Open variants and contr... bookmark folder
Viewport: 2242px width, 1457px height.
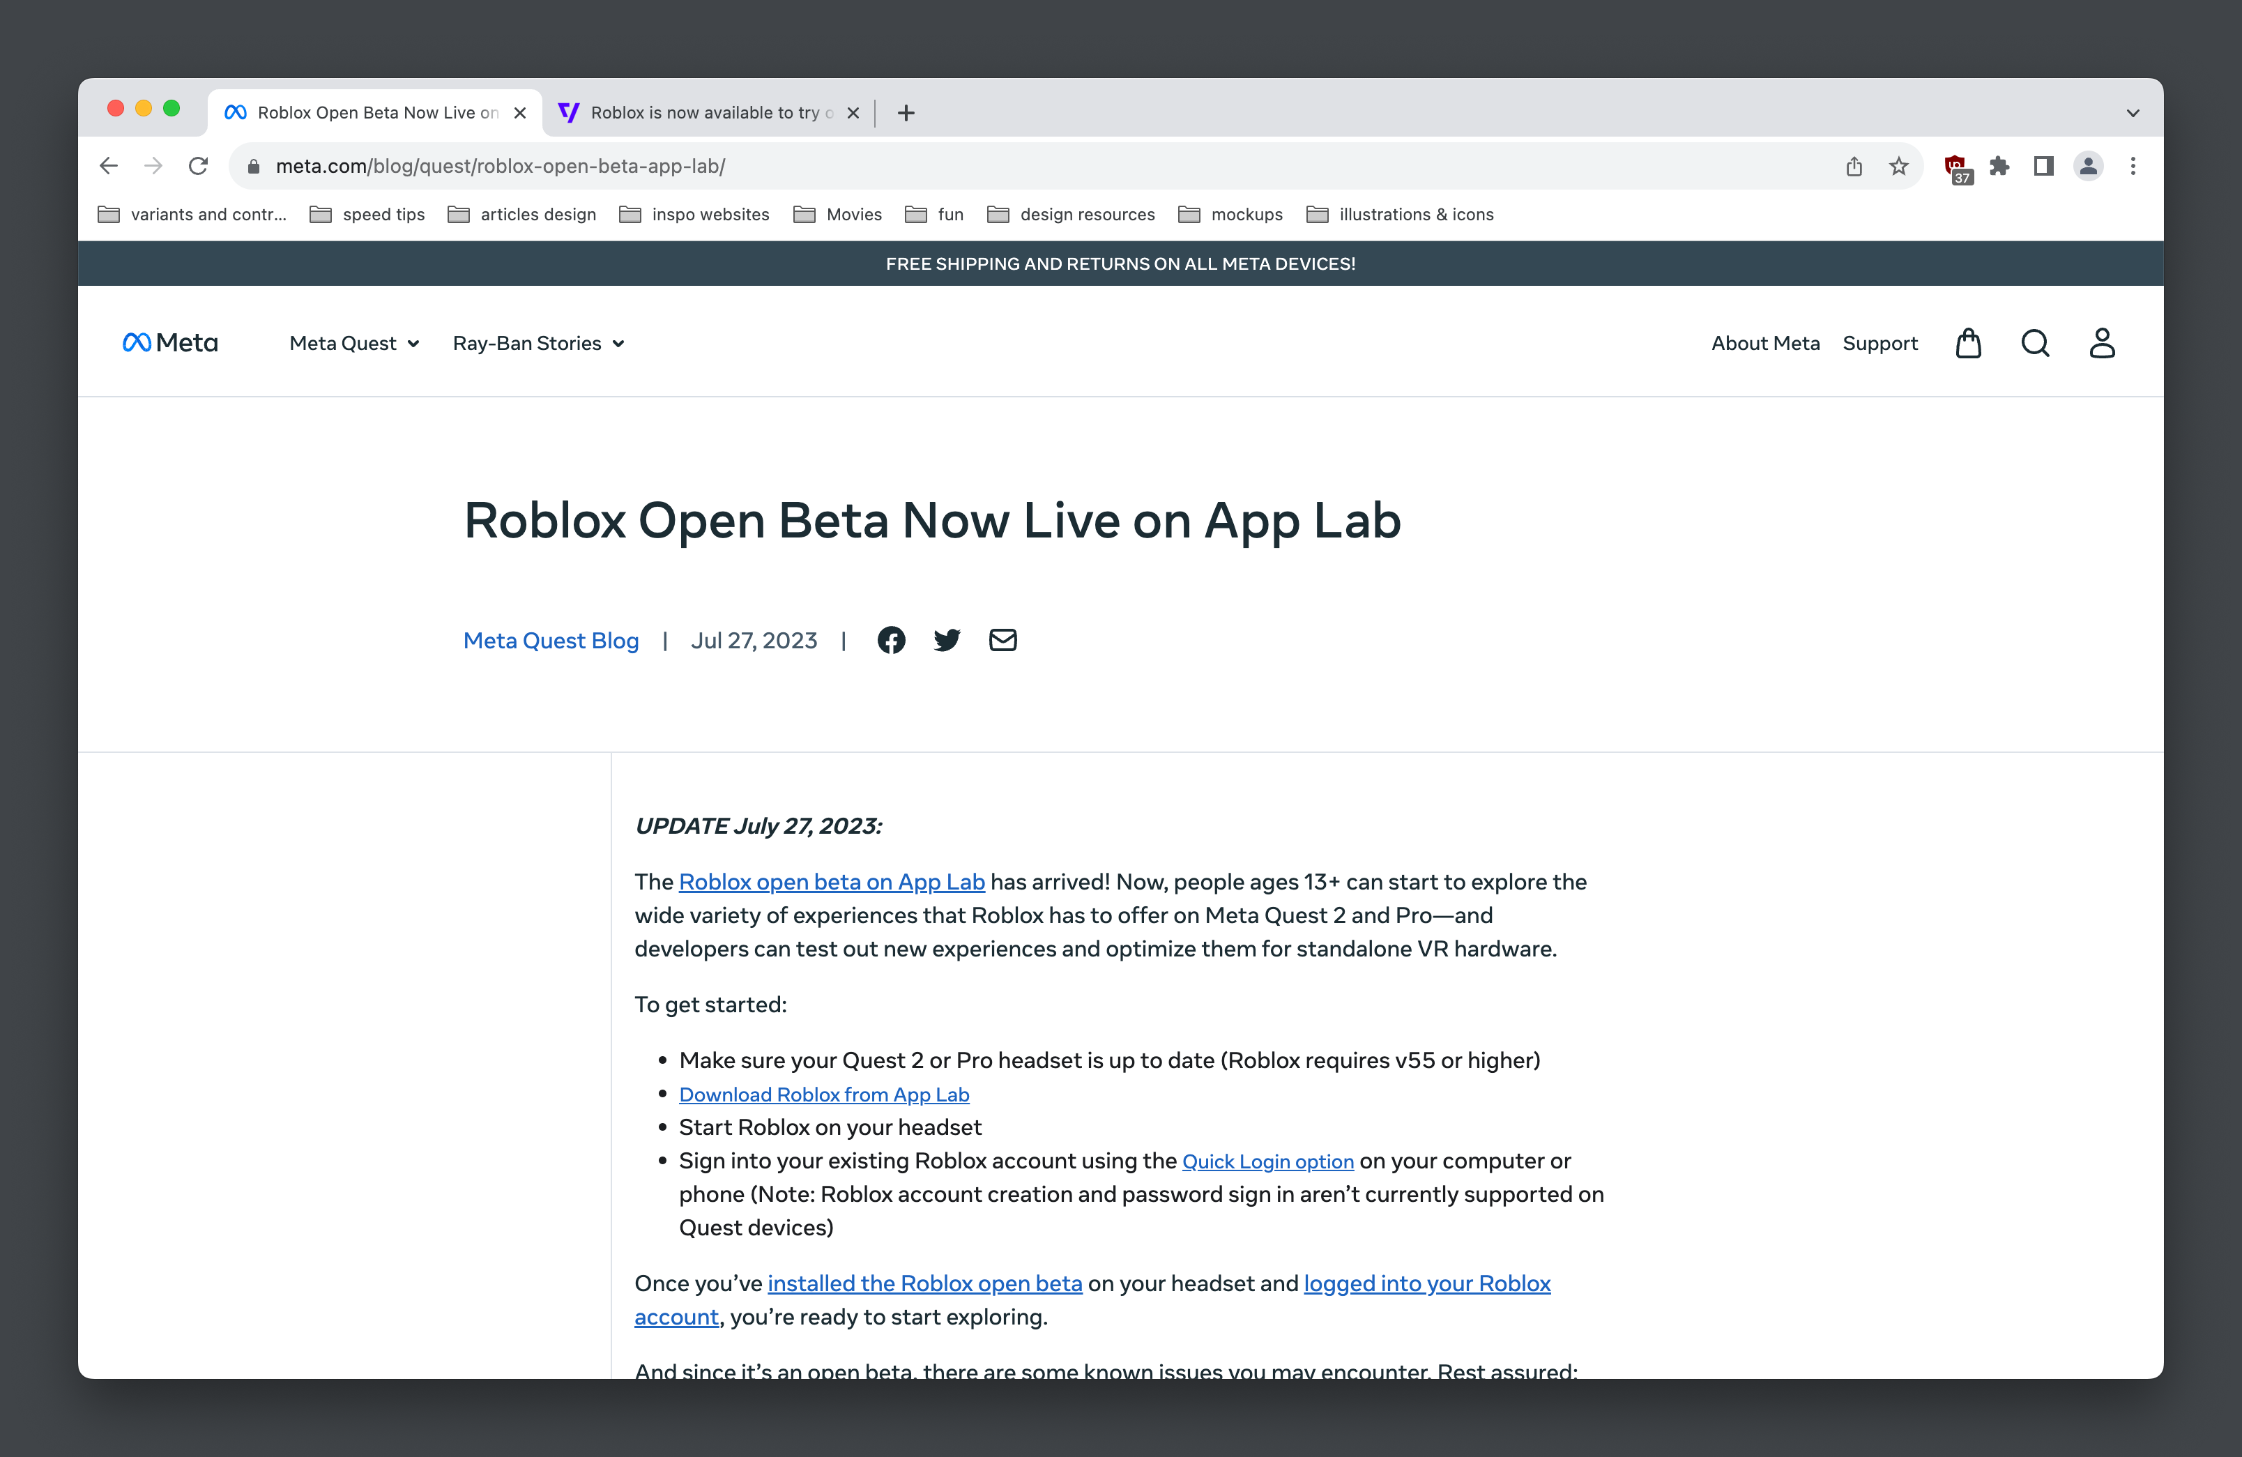point(192,215)
